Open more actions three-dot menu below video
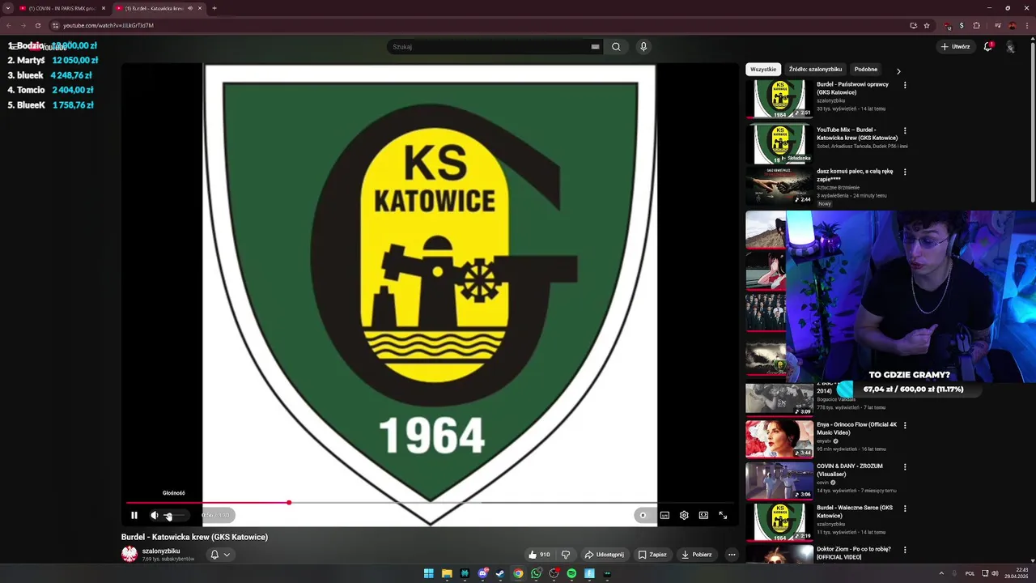 click(732, 555)
